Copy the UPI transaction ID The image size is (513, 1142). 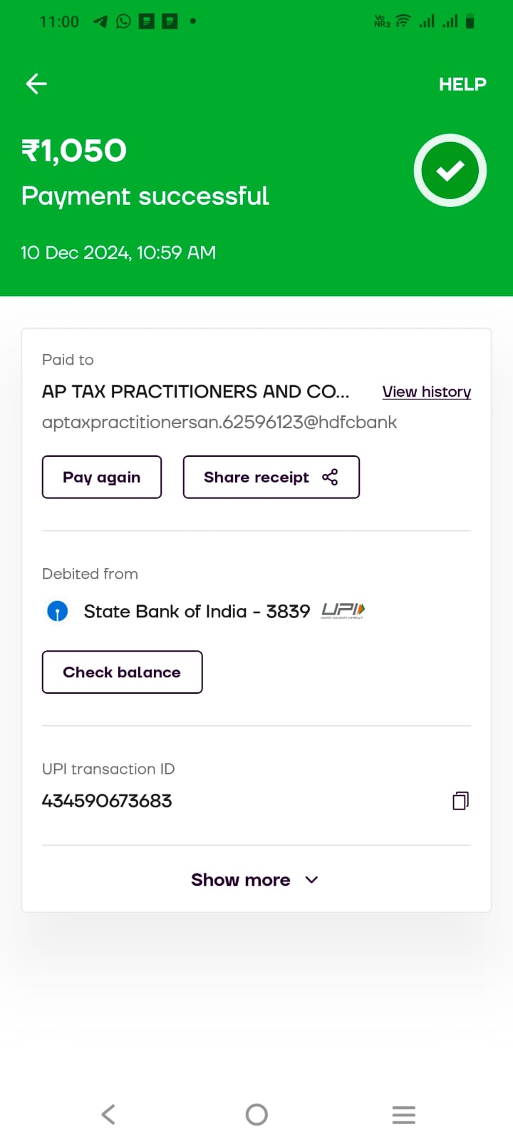[460, 801]
